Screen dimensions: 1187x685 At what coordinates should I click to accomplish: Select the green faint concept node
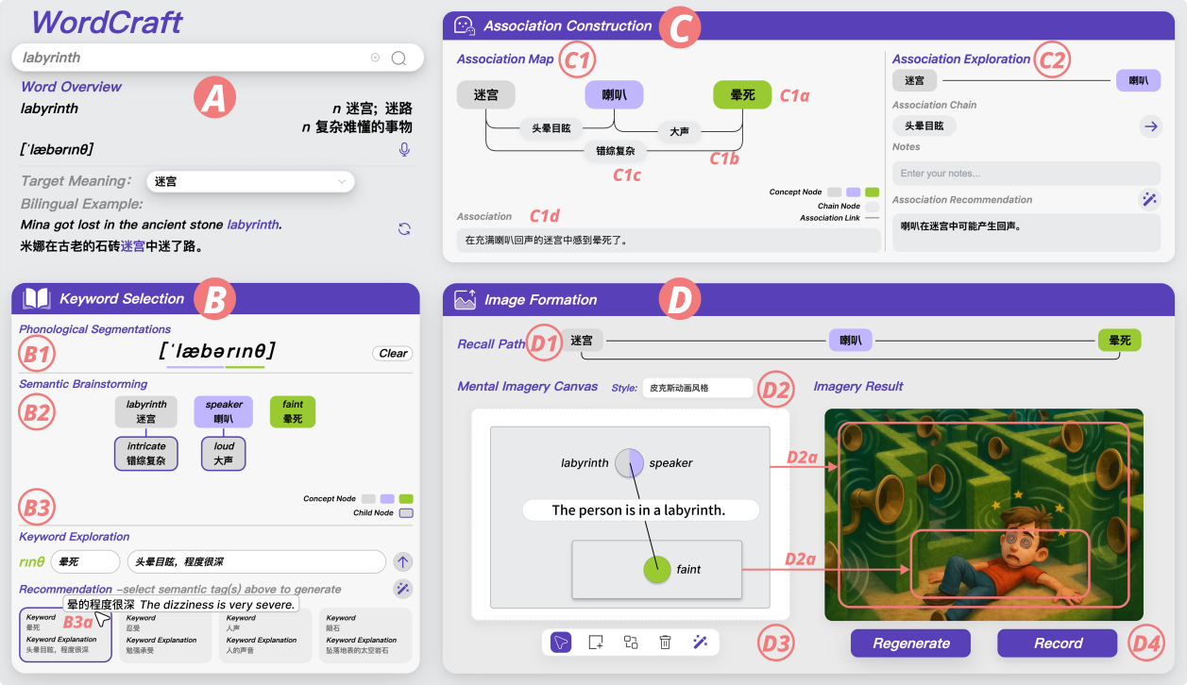[x=293, y=411]
